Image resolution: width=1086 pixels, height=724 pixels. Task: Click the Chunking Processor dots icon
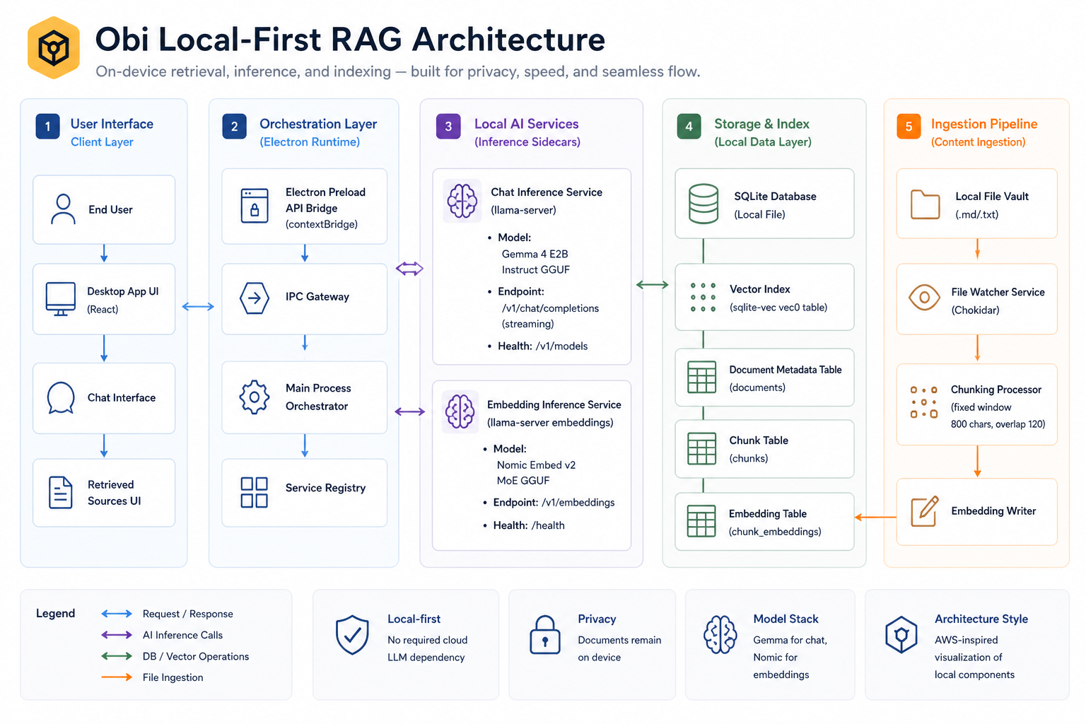(924, 402)
